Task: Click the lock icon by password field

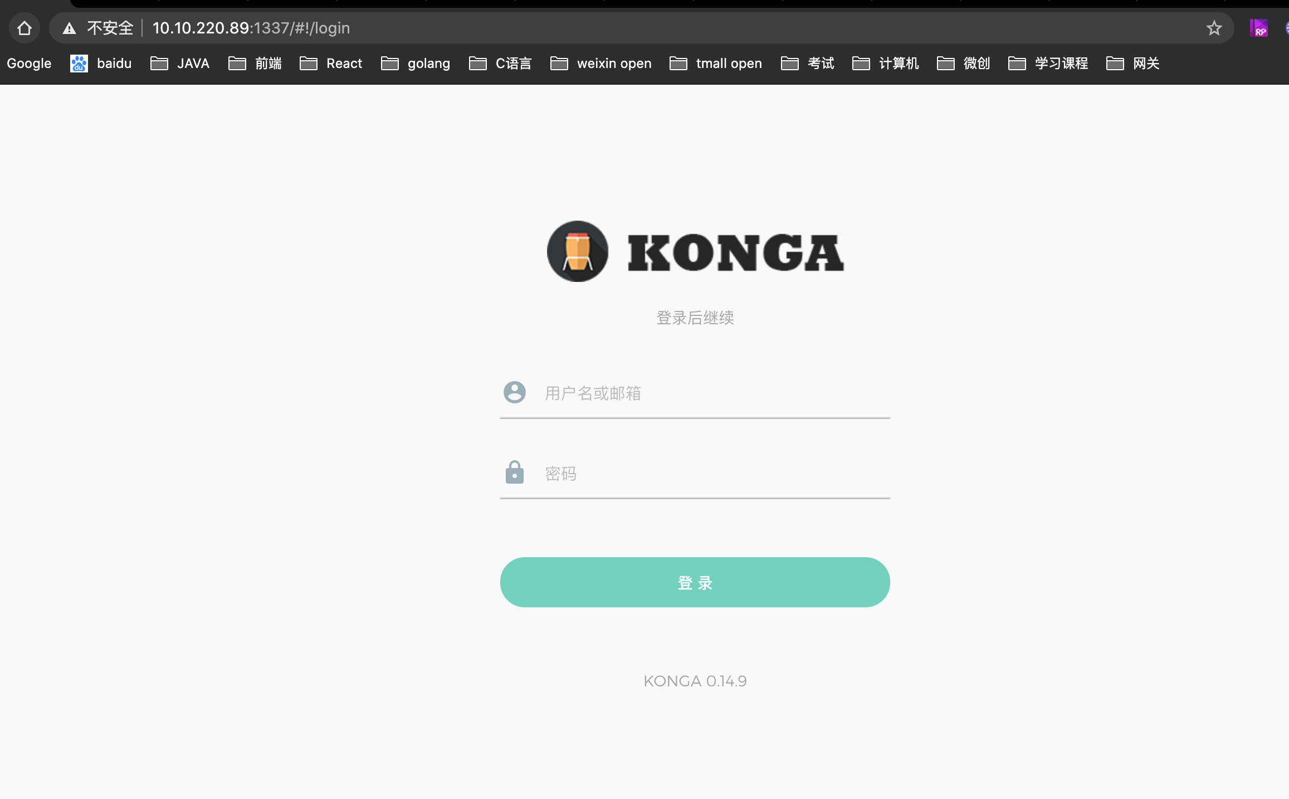Action: (515, 472)
